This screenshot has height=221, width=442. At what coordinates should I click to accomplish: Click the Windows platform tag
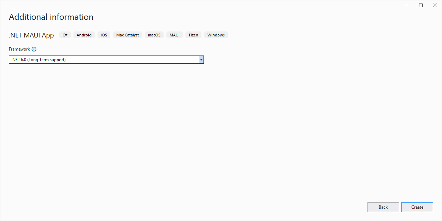tap(216, 35)
